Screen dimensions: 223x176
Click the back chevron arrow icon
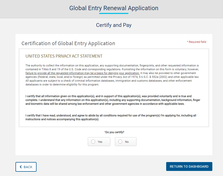pyautogui.click(x=21, y=167)
